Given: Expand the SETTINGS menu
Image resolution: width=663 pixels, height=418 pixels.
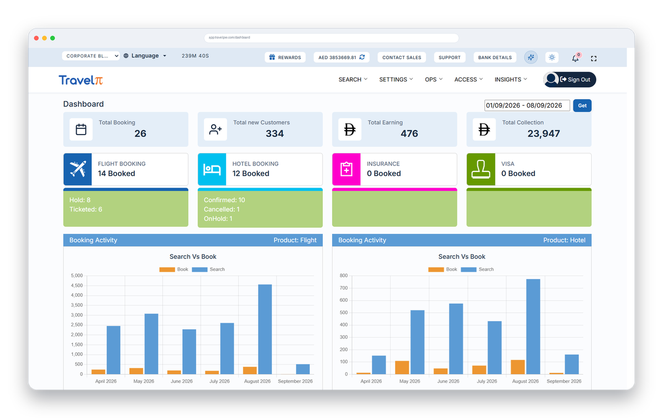Looking at the screenshot, I should point(396,79).
